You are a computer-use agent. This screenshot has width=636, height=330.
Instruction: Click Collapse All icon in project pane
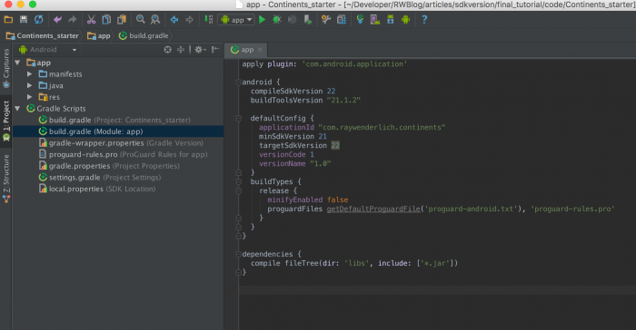pyautogui.click(x=181, y=49)
